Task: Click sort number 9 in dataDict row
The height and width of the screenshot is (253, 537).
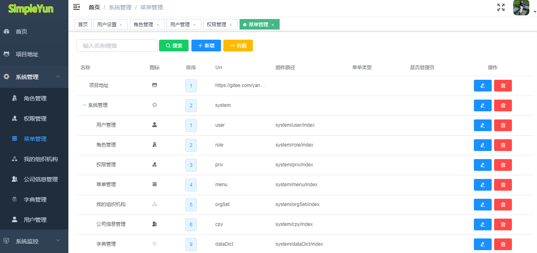Action: [x=191, y=244]
